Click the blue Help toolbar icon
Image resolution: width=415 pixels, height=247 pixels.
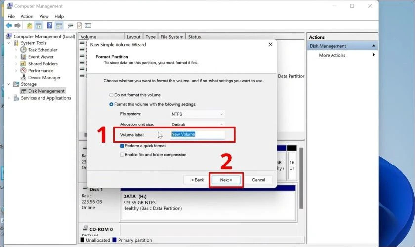[50, 26]
